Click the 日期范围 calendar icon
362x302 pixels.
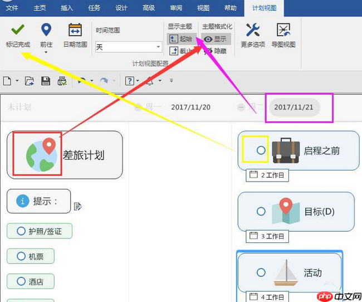pyautogui.click(x=75, y=30)
